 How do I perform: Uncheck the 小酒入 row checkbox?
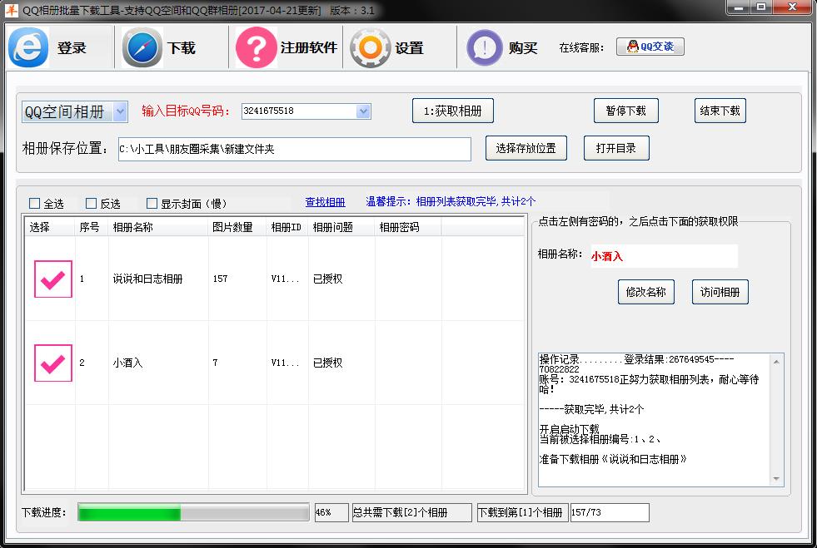coord(53,363)
